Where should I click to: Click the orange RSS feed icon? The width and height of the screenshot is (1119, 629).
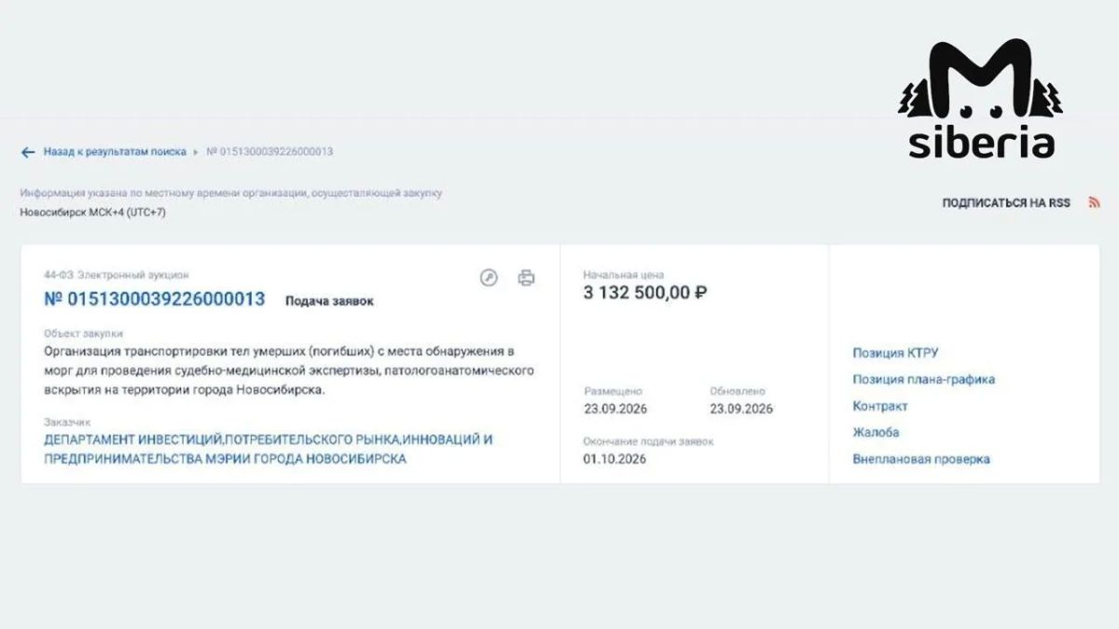pyautogui.click(x=1094, y=202)
